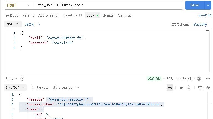This screenshot has width=213, height=119.
Task: Click the 200 OK status badge
Action: [154, 79]
